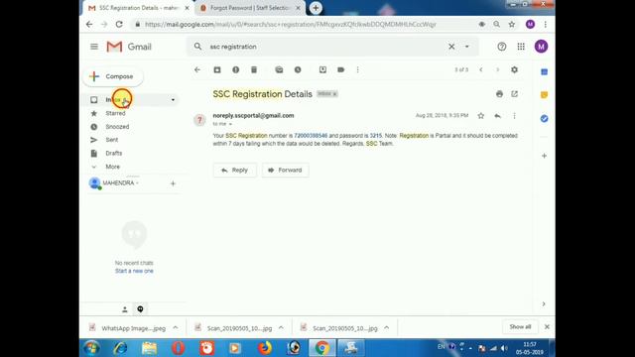Viewport: 635px width, 357px height.
Task: Open Gmail support help icon
Action: click(502, 47)
